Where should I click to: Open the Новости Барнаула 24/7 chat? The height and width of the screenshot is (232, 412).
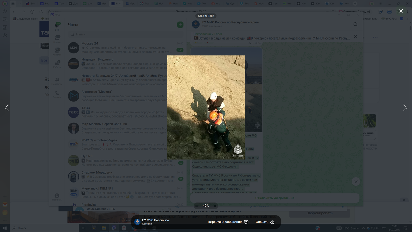click(x=126, y=80)
